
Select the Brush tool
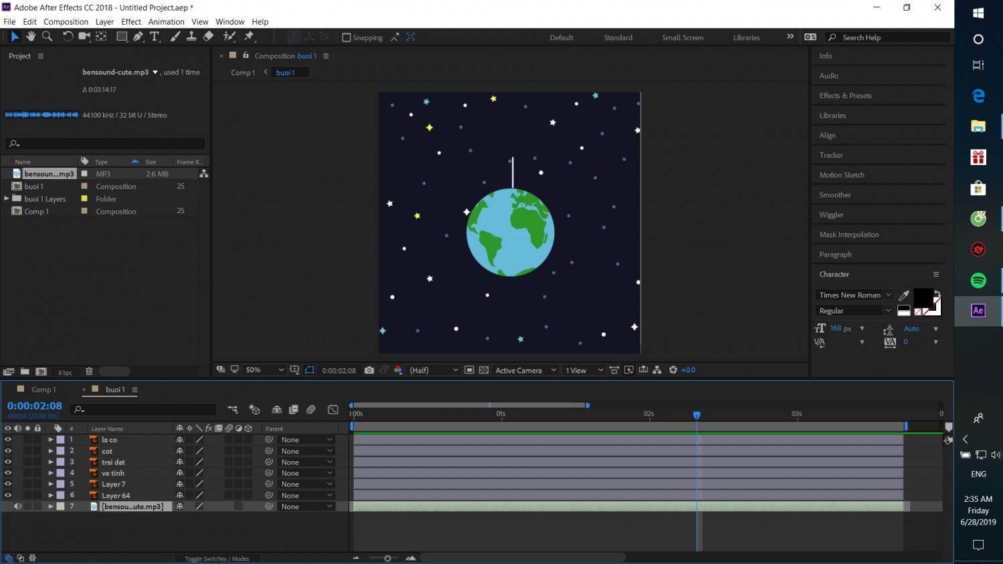(x=175, y=37)
